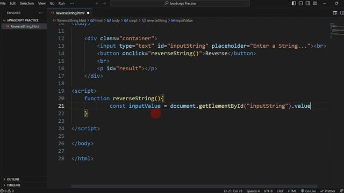Click the EXPLORER panel title
The image size is (344, 193).
tap(13, 13)
